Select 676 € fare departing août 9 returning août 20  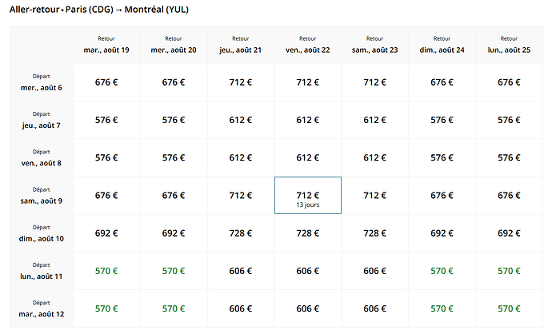pyautogui.click(x=174, y=195)
